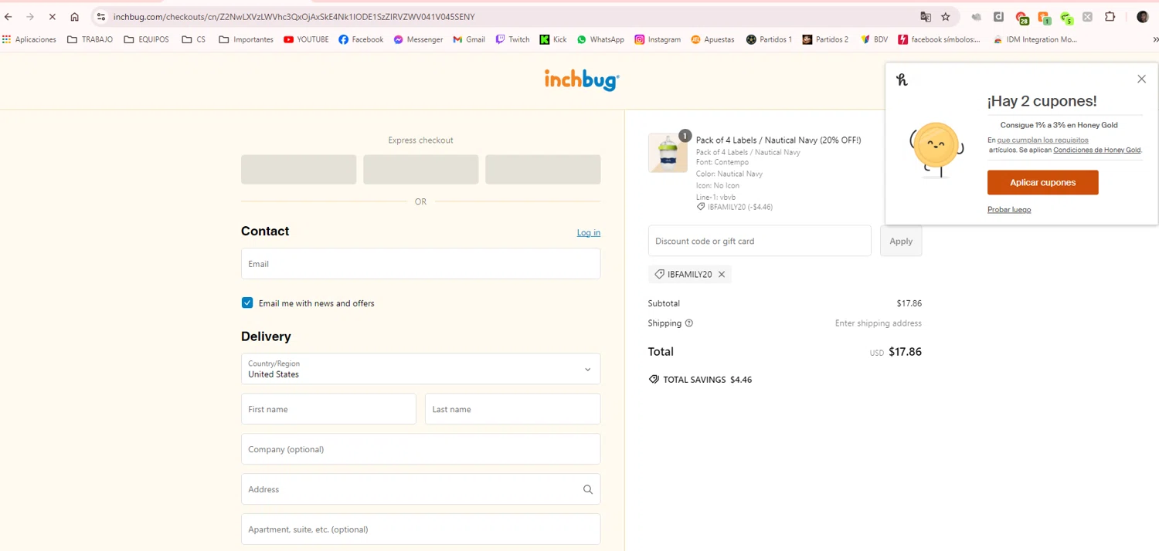Bookmark this page with the star icon

(x=946, y=17)
